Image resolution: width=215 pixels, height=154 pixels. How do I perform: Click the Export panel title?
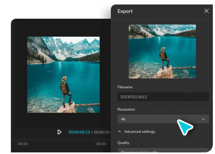[x=125, y=11]
